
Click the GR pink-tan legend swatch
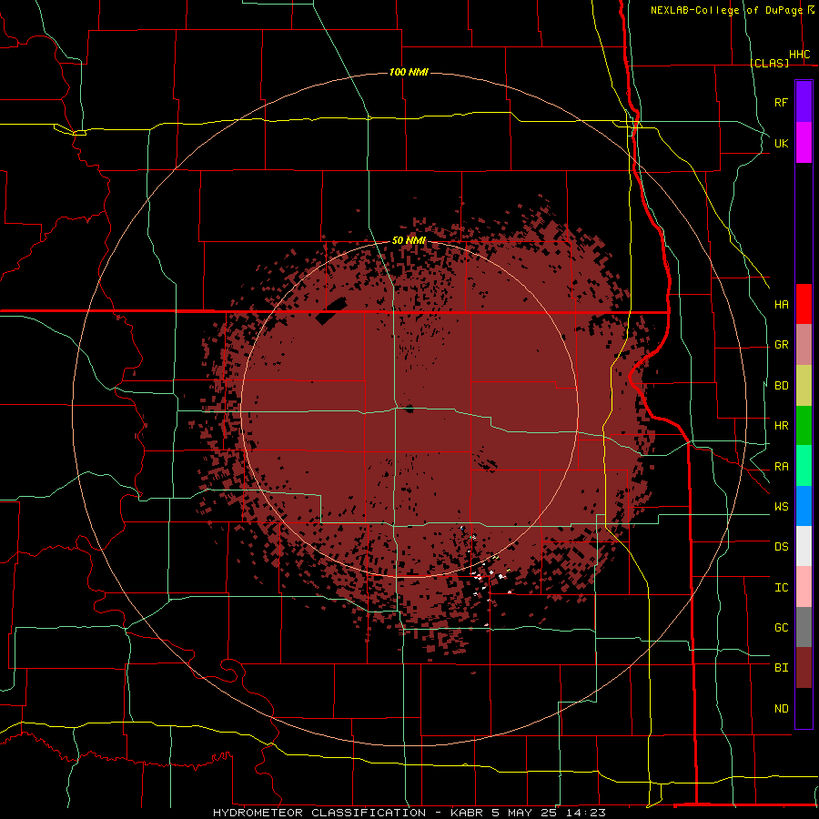[x=804, y=344]
